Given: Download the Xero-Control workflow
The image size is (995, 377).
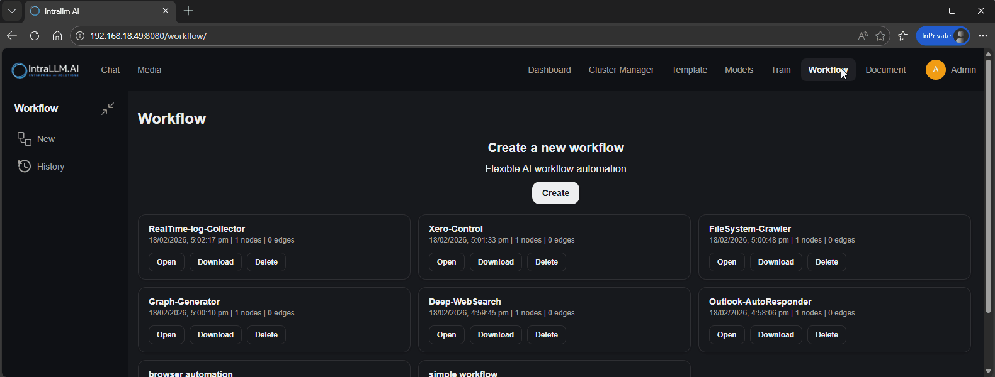Looking at the screenshot, I should pyautogui.click(x=496, y=262).
